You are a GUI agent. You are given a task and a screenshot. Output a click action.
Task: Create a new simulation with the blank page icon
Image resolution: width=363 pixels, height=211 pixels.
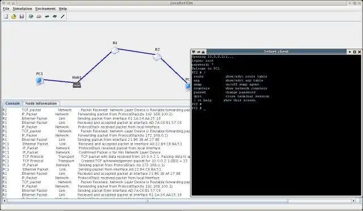click(x=6, y=16)
